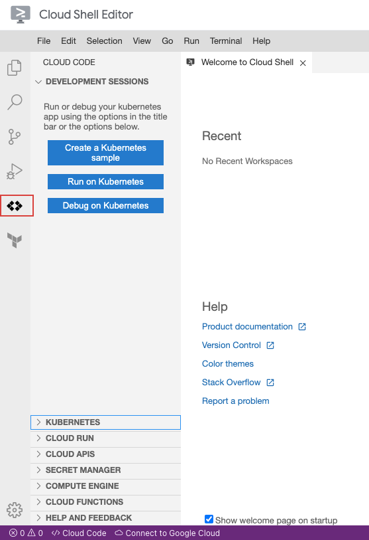Open the Terminal menu

click(x=226, y=41)
